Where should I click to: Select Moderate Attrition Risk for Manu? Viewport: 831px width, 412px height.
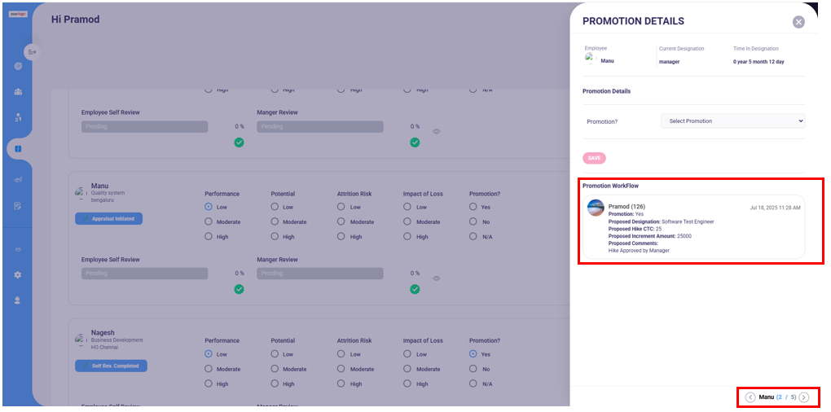click(x=341, y=222)
